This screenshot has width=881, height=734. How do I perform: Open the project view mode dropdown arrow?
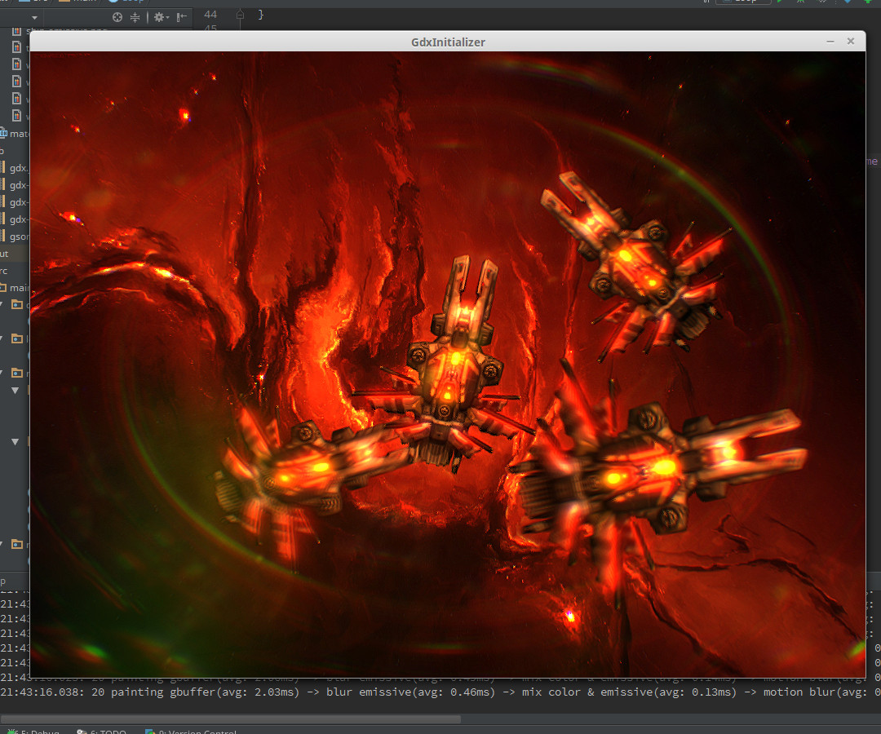point(34,18)
